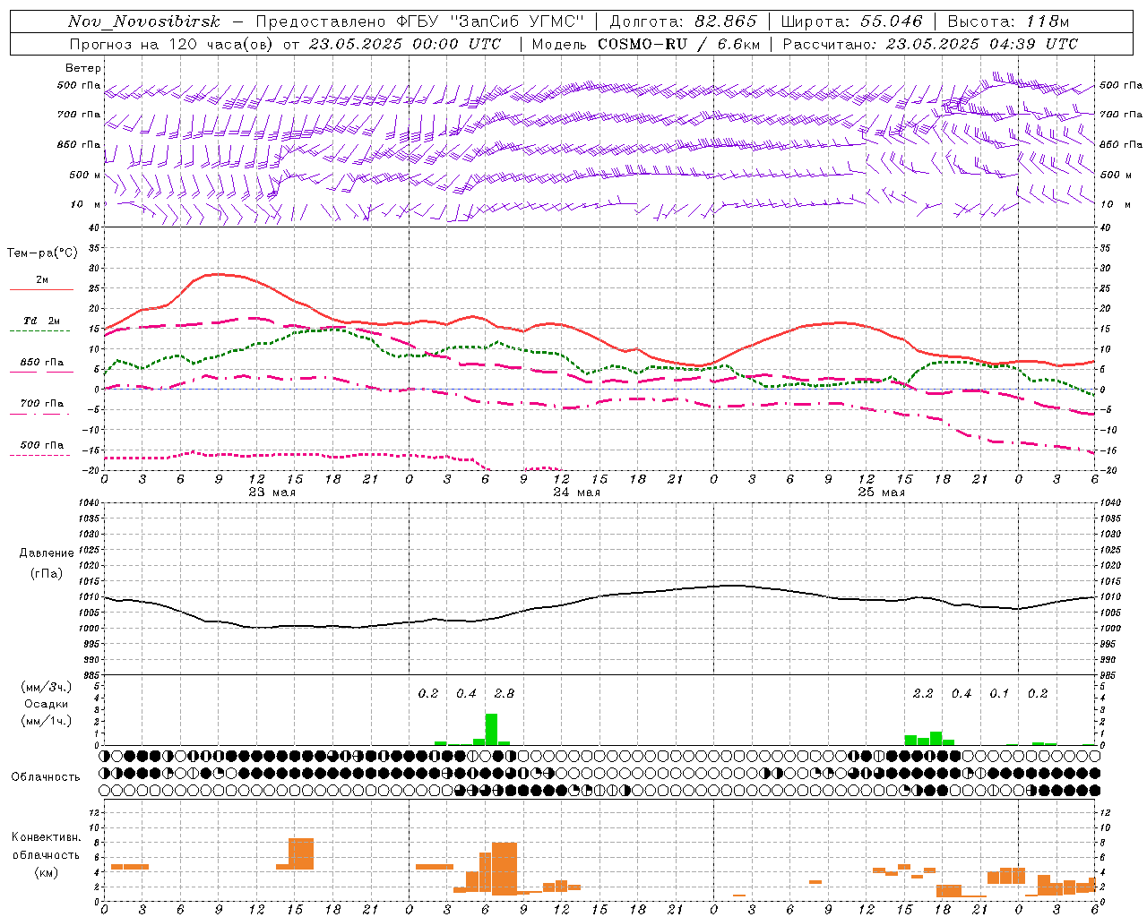This screenshot has height=917, width=1147.
Task: Click the "Осадки" precipitation label
Action: click(47, 704)
